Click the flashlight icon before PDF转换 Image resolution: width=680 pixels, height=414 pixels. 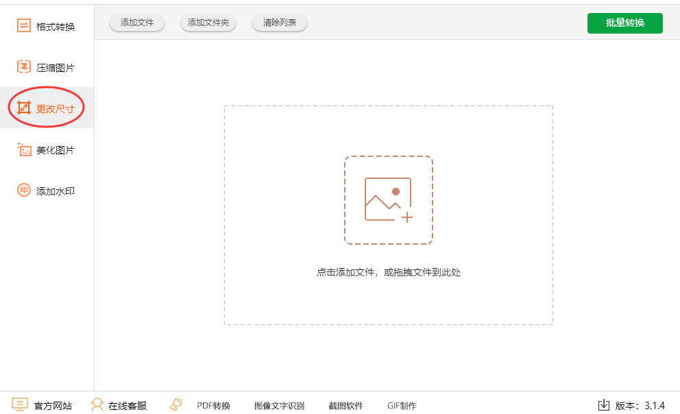tap(176, 404)
